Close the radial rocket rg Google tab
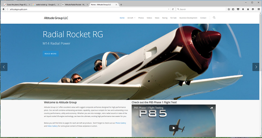The height and width of the screenshot is (138, 262). [x=58, y=5]
